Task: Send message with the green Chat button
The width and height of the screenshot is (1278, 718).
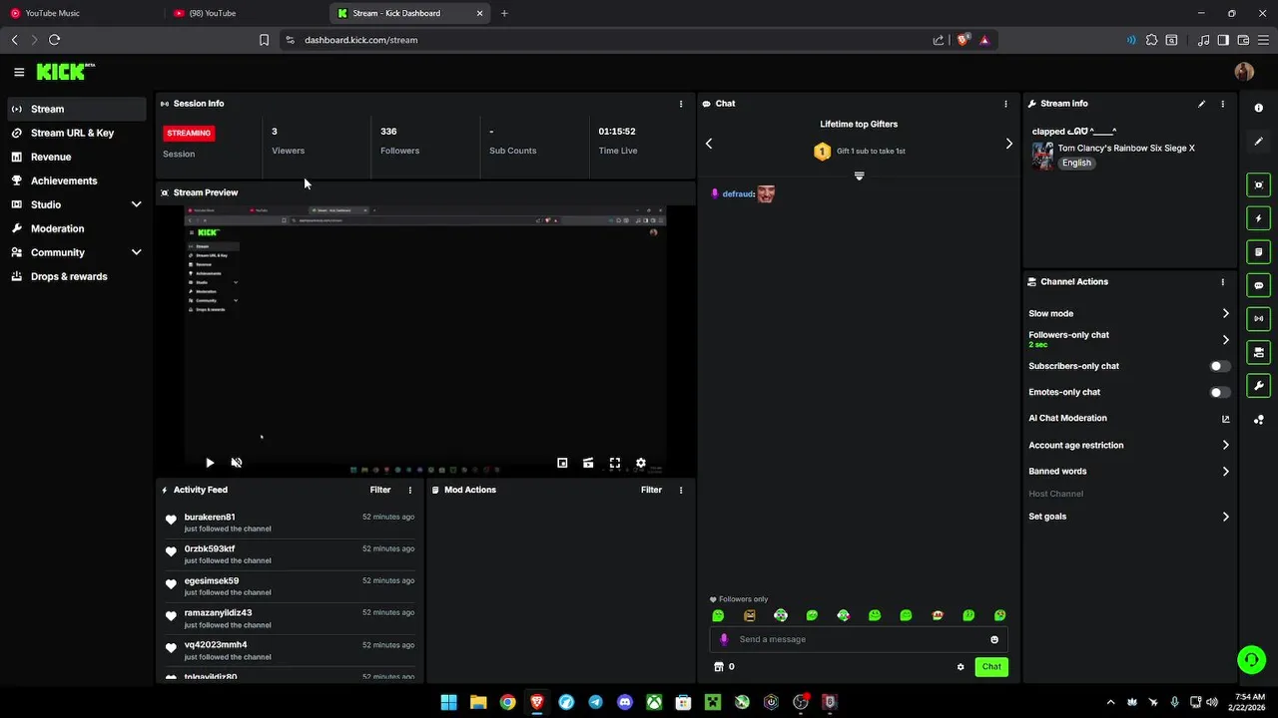Action: pos(991,667)
